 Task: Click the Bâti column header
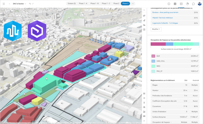(186, 80)
